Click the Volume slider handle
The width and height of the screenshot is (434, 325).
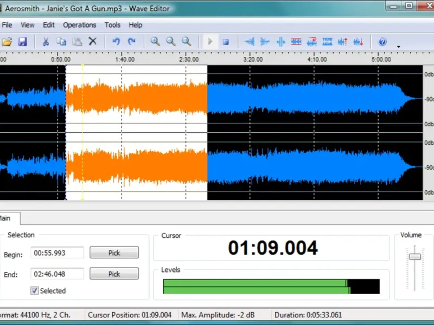[414, 256]
